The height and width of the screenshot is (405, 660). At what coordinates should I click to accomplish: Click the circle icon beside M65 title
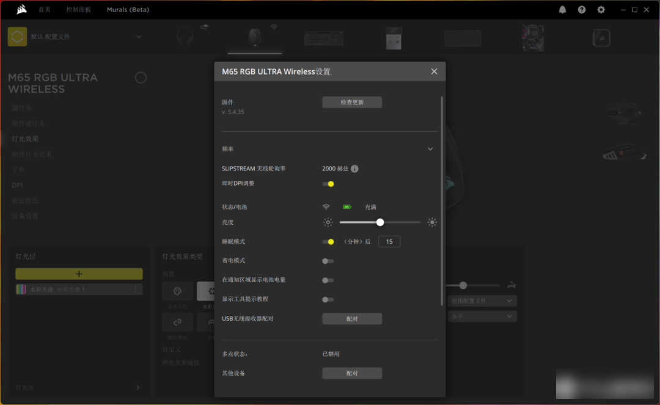(141, 78)
